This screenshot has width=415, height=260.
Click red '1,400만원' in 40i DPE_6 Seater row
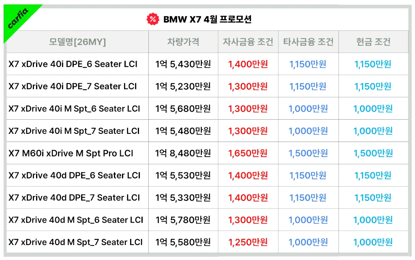[248, 64]
